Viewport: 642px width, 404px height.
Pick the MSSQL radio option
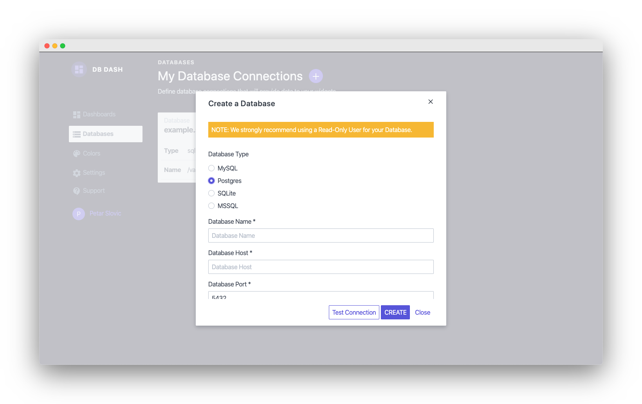pos(211,206)
